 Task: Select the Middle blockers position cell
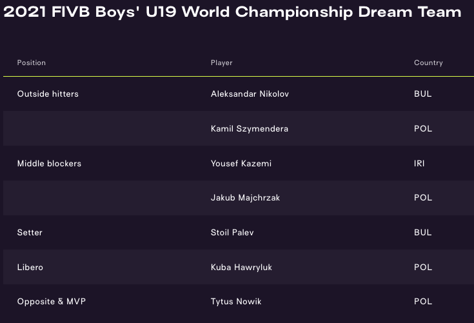[x=49, y=164]
